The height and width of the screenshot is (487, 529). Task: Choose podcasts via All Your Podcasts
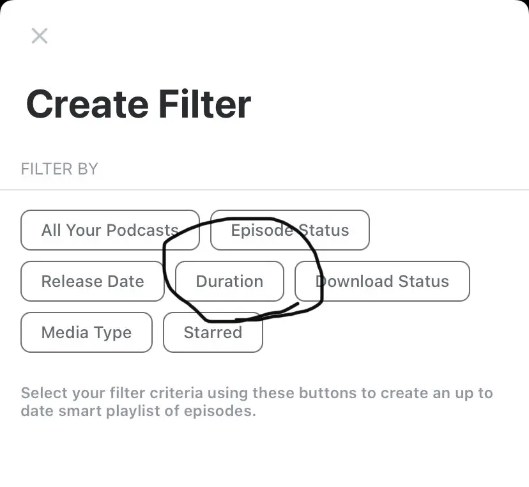(110, 230)
